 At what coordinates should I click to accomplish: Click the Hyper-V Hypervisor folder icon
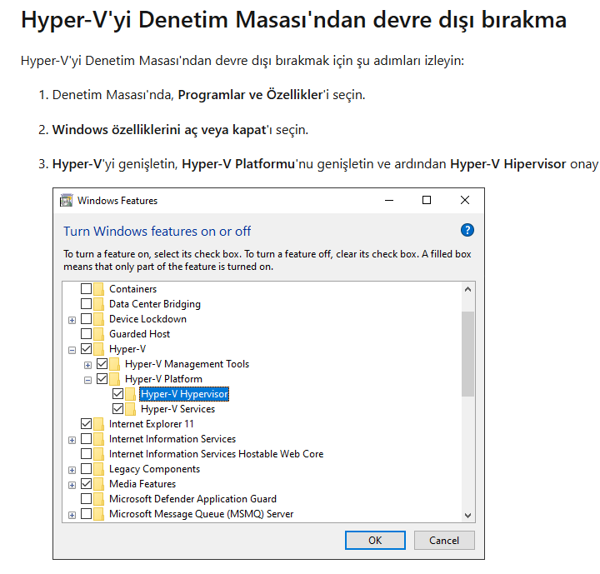click(131, 394)
